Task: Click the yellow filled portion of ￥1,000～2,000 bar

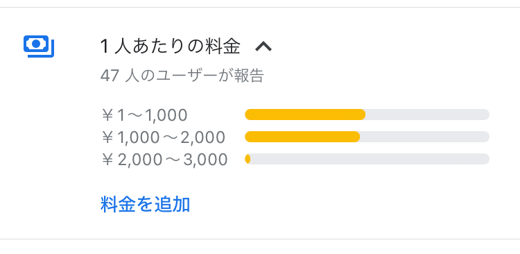Action: [x=302, y=137]
